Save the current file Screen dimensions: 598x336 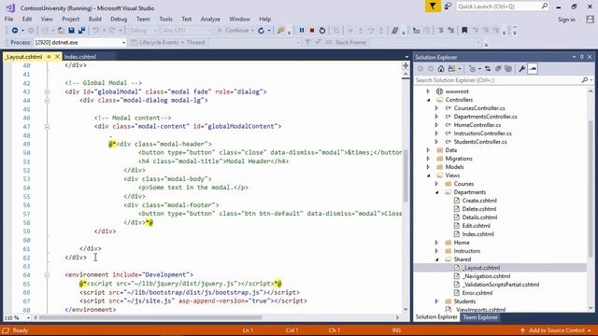pyautogui.click(x=71, y=31)
